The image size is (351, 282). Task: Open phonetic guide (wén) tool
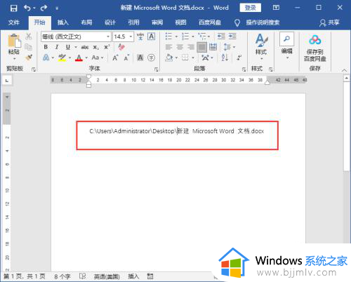pyautogui.click(x=140, y=36)
